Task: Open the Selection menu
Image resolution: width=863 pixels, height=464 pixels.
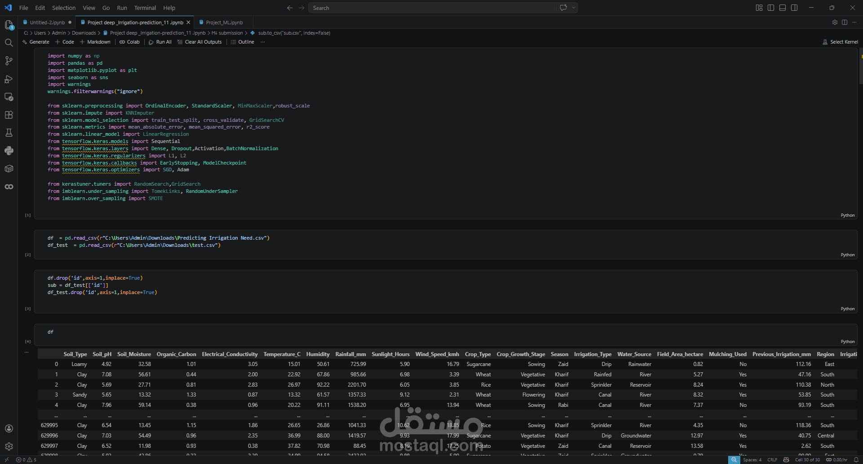Action: pos(64,8)
